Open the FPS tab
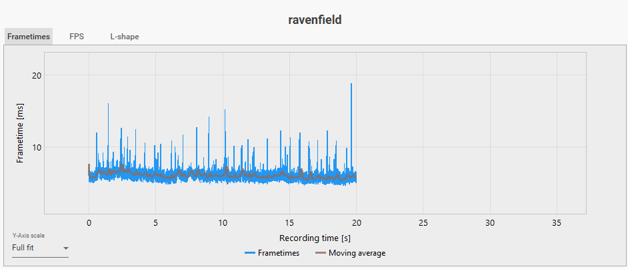This screenshot has width=628, height=269. click(x=77, y=37)
